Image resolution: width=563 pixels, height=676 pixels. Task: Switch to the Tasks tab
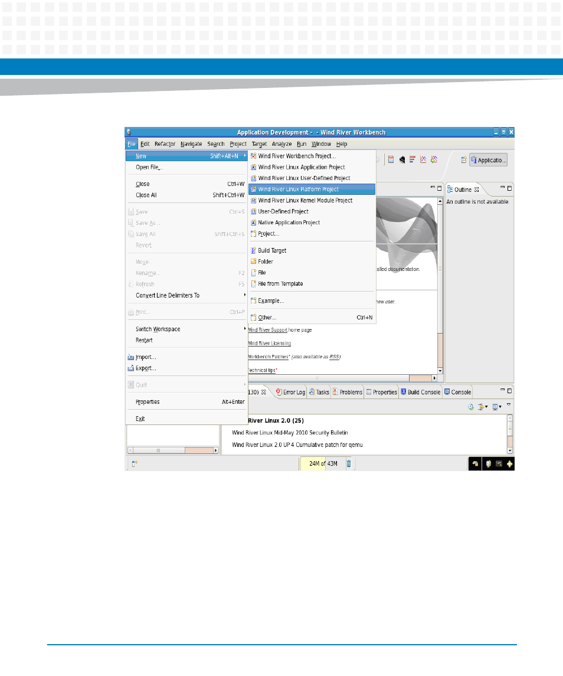(319, 392)
